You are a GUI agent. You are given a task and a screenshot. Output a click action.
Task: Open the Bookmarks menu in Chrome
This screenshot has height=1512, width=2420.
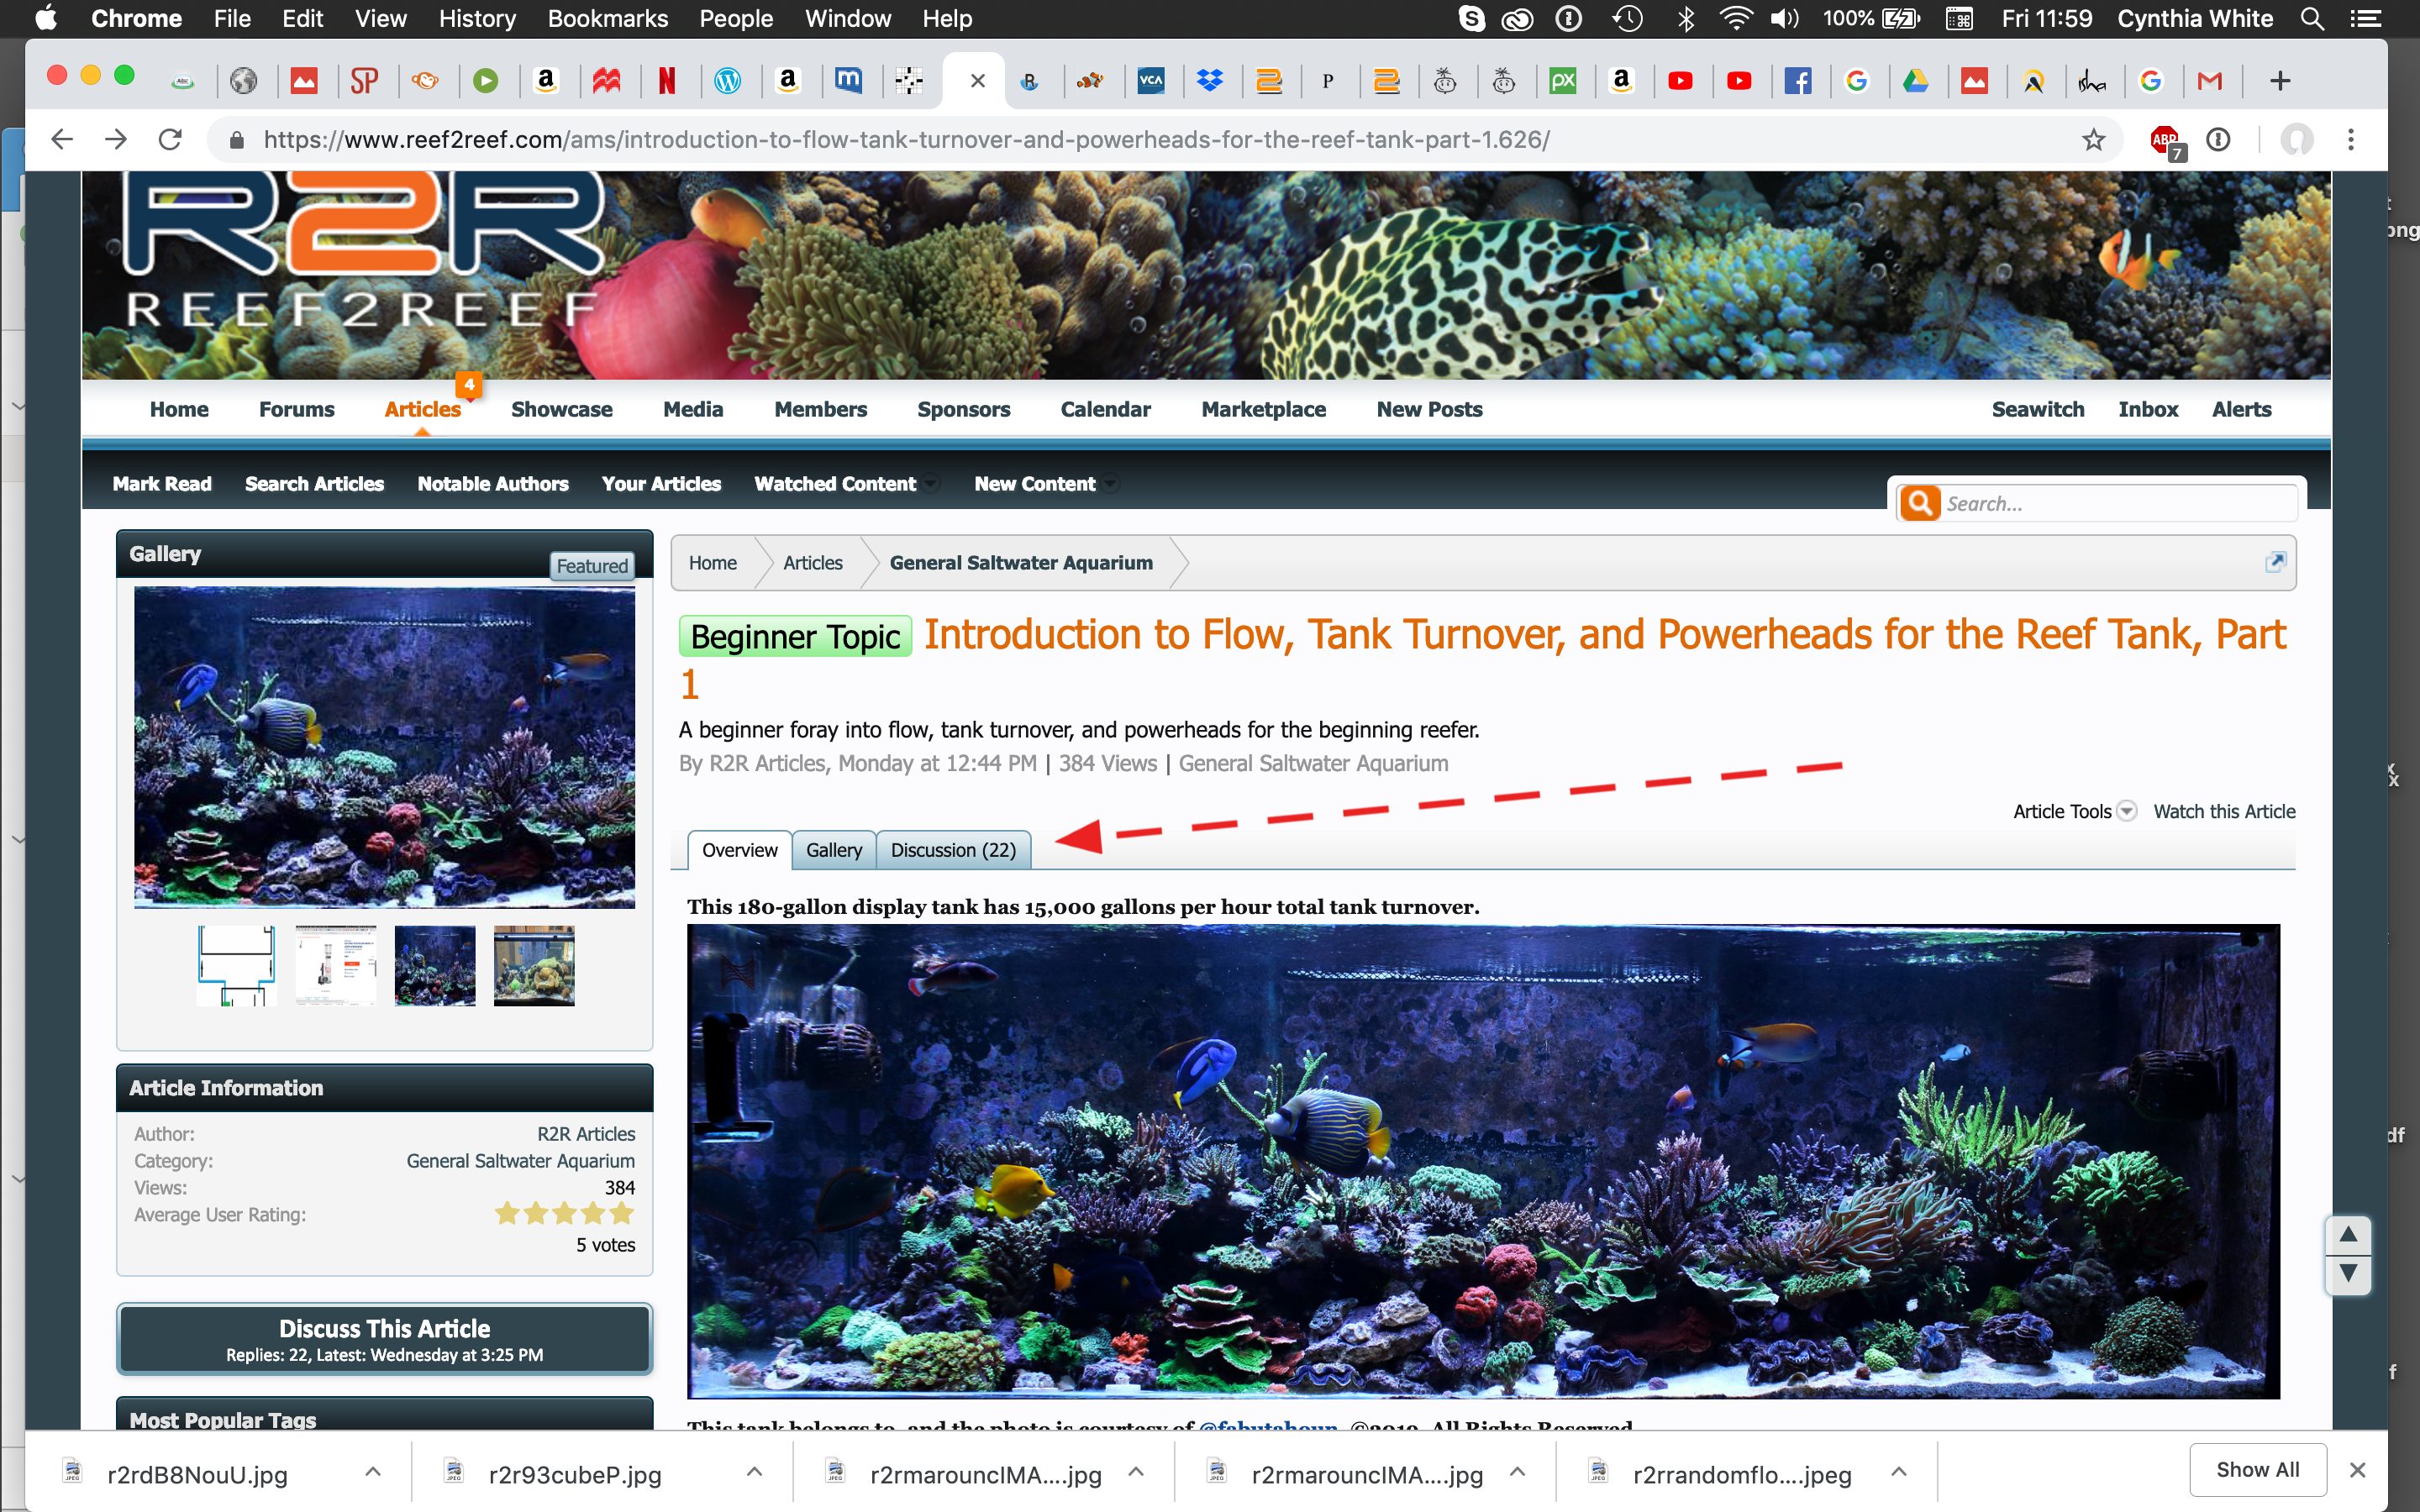click(607, 18)
